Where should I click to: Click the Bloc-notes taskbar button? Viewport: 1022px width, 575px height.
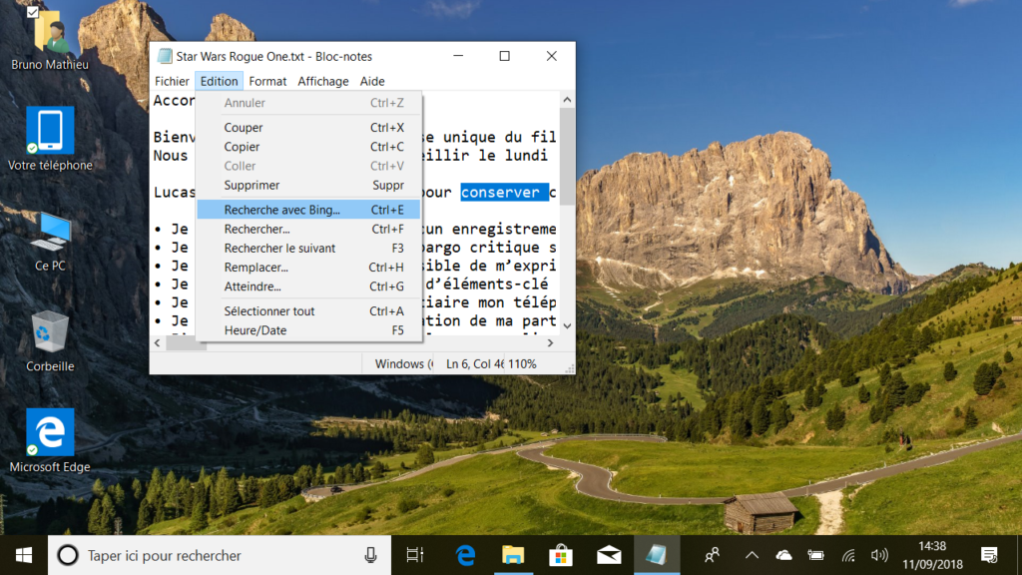click(x=657, y=555)
